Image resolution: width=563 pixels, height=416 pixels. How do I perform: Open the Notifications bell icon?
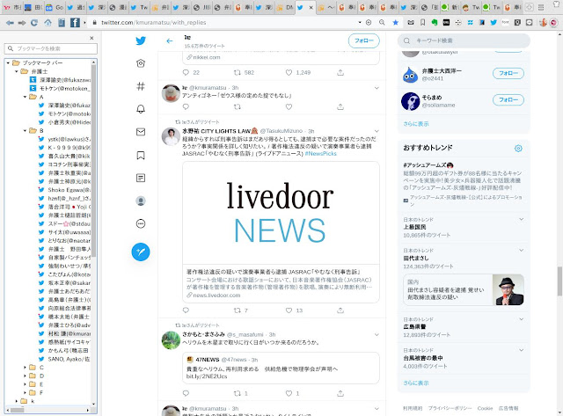tap(141, 109)
